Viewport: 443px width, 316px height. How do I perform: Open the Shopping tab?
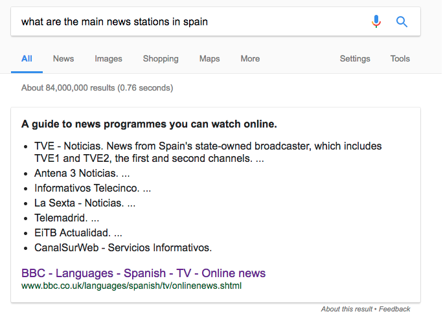point(161,59)
